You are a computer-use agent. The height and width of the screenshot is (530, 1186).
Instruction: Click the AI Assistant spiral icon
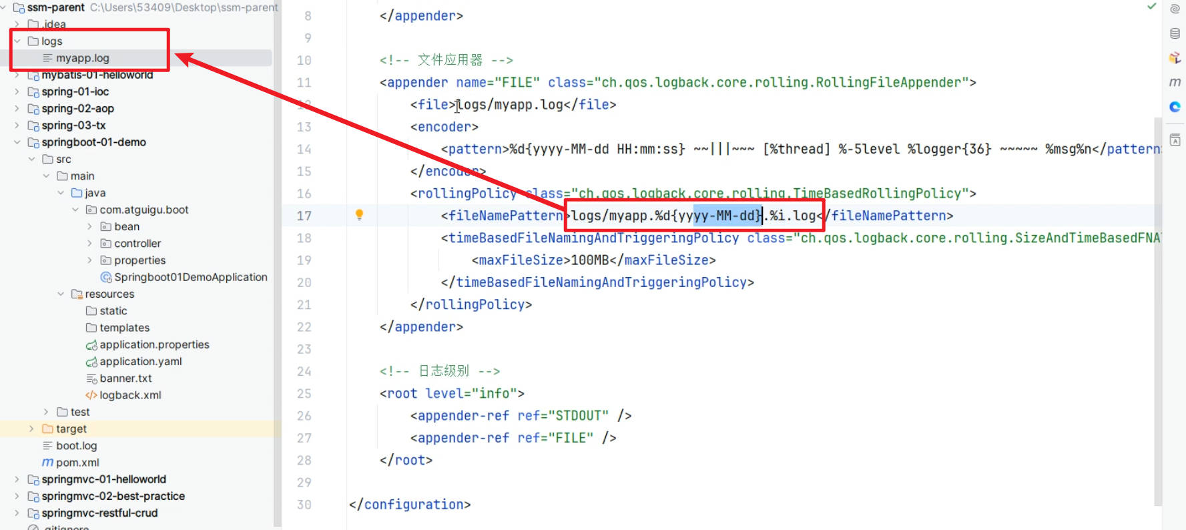point(1175,9)
